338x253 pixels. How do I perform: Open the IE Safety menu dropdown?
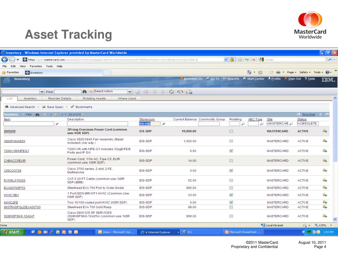click(305, 72)
